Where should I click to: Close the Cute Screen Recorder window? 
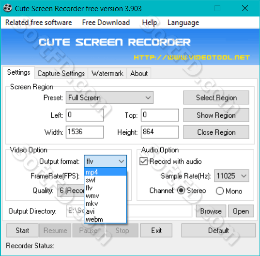(245, 8)
